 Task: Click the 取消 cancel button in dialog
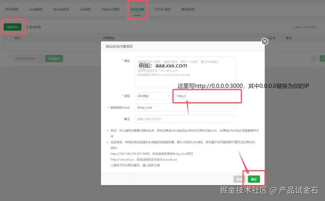[240, 179]
